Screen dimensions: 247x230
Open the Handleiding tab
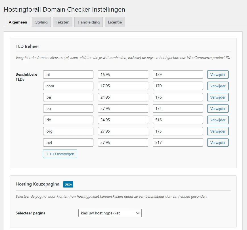click(x=89, y=22)
